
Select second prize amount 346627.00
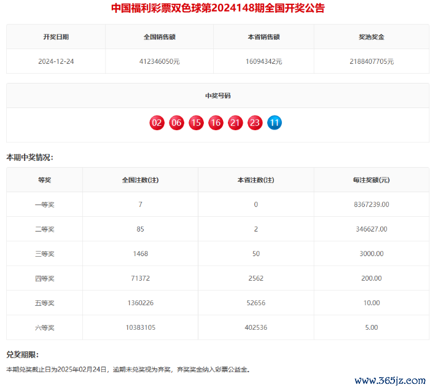click(371, 229)
